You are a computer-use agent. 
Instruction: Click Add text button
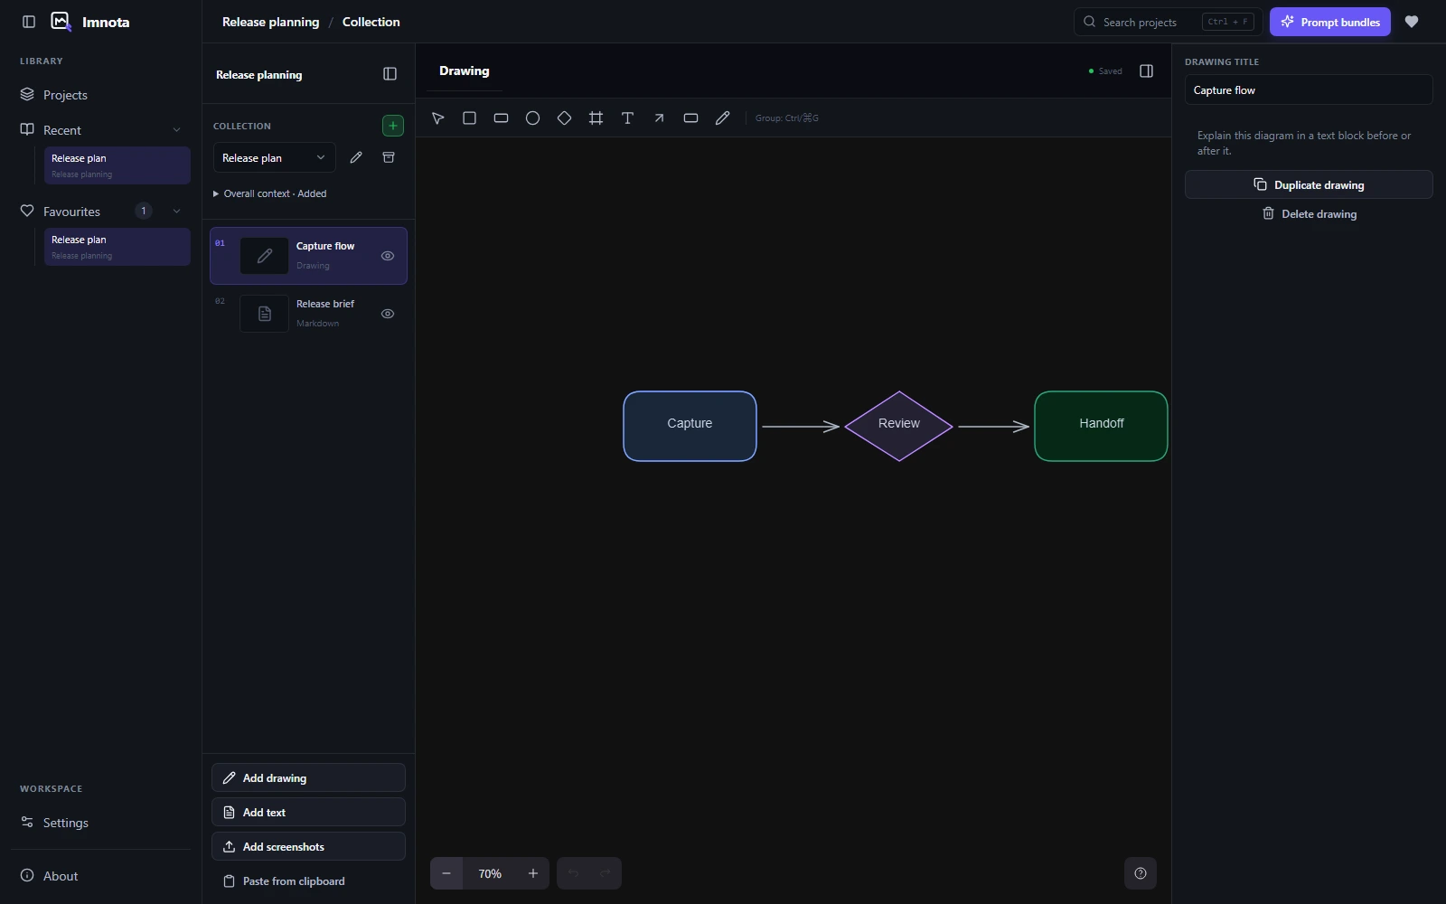(308, 812)
